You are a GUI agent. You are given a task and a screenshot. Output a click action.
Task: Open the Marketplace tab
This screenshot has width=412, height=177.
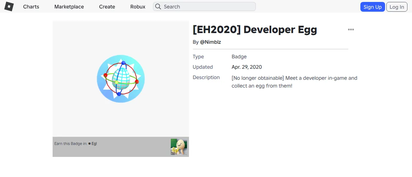pos(69,6)
